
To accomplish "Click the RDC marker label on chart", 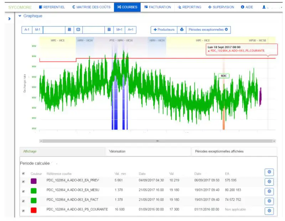I will (x=224, y=76).
